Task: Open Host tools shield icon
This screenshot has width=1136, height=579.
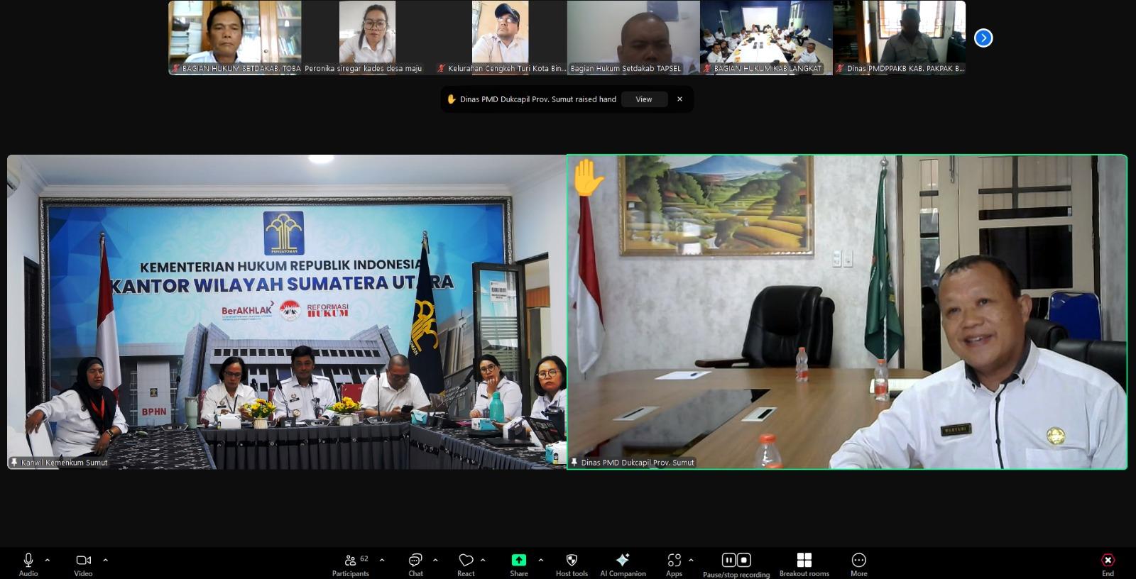Action: coord(572,561)
